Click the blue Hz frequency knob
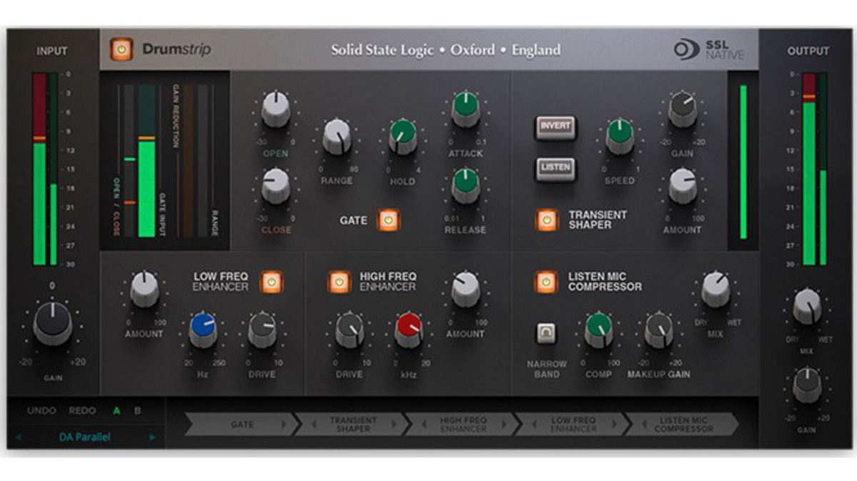 [x=203, y=329]
